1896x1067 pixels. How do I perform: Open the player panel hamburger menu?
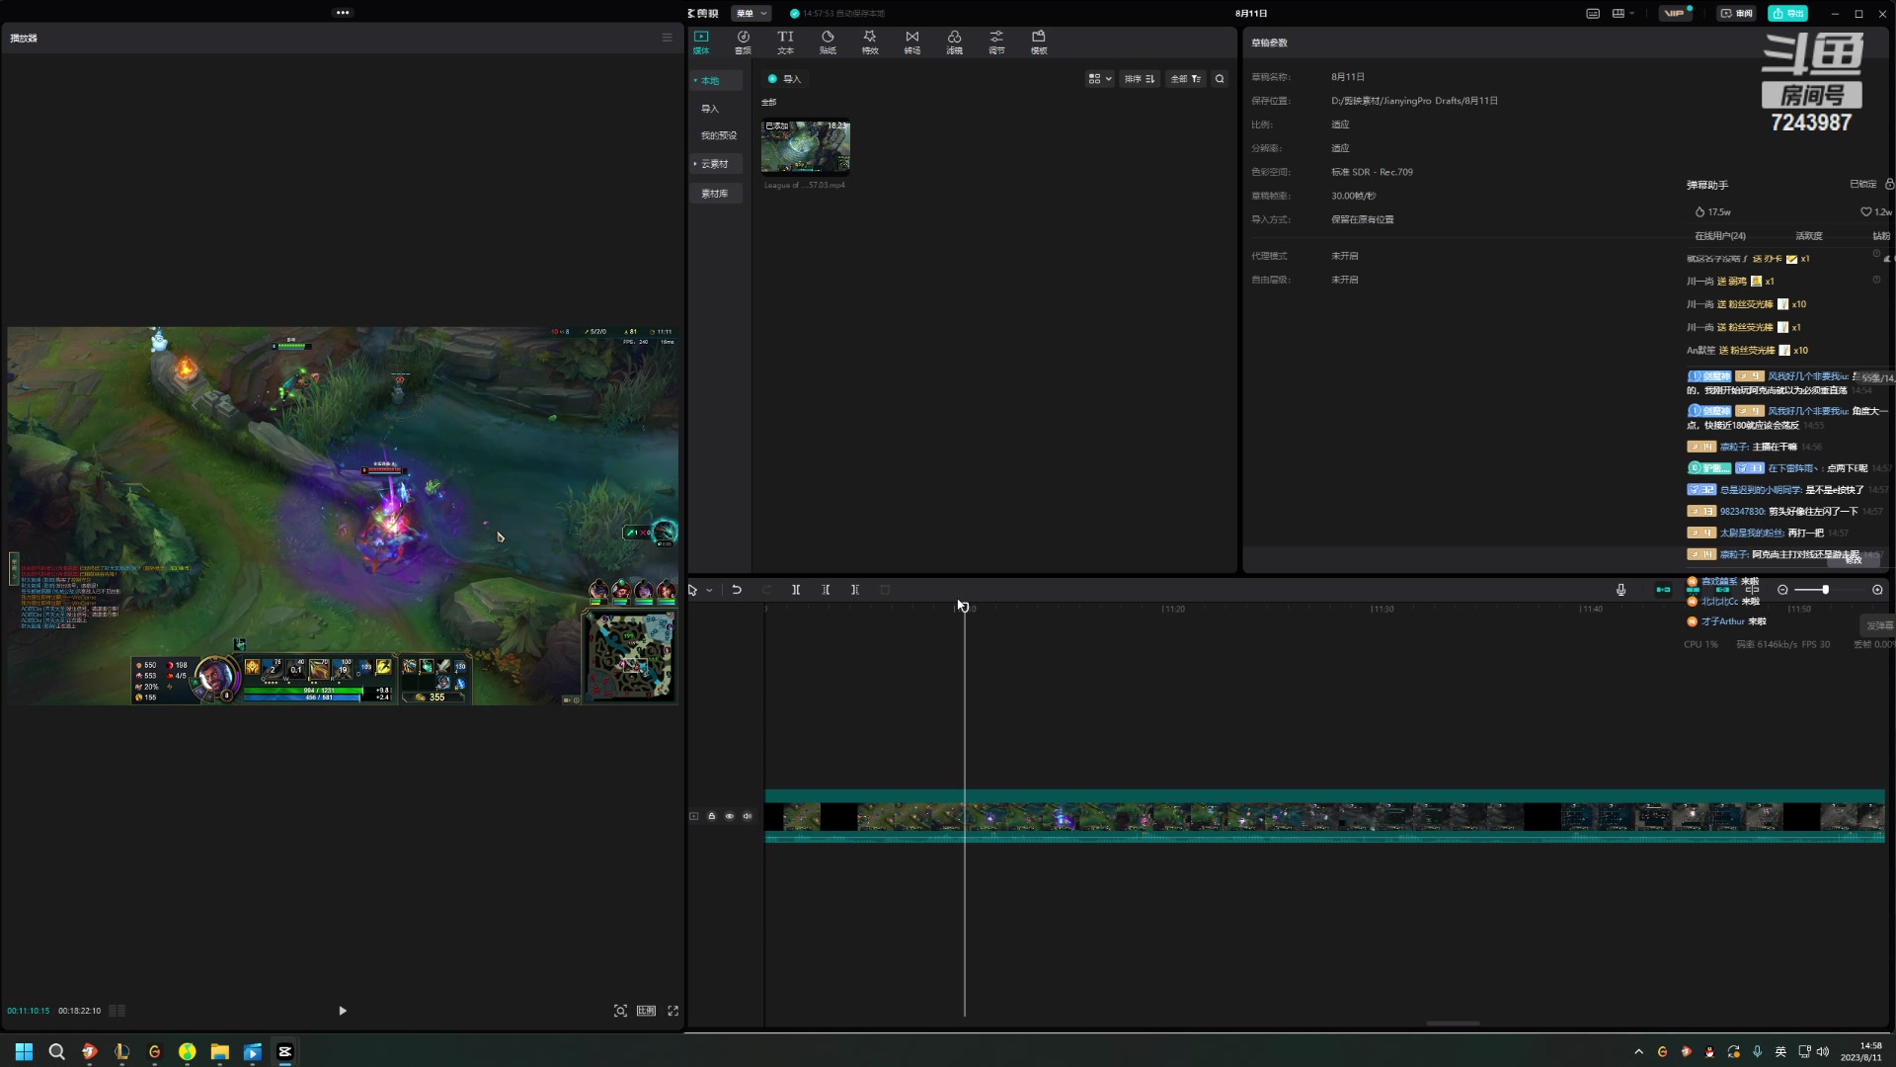pyautogui.click(x=667, y=38)
